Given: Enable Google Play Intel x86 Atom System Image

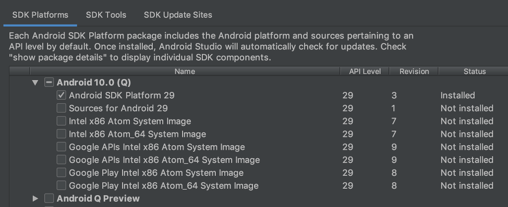Looking at the screenshot, I should click(62, 173).
